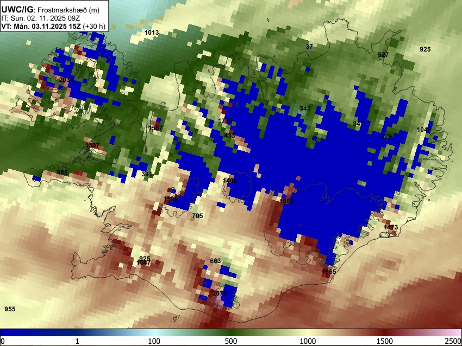
Task: Click the map value 527
Action: coord(383,55)
